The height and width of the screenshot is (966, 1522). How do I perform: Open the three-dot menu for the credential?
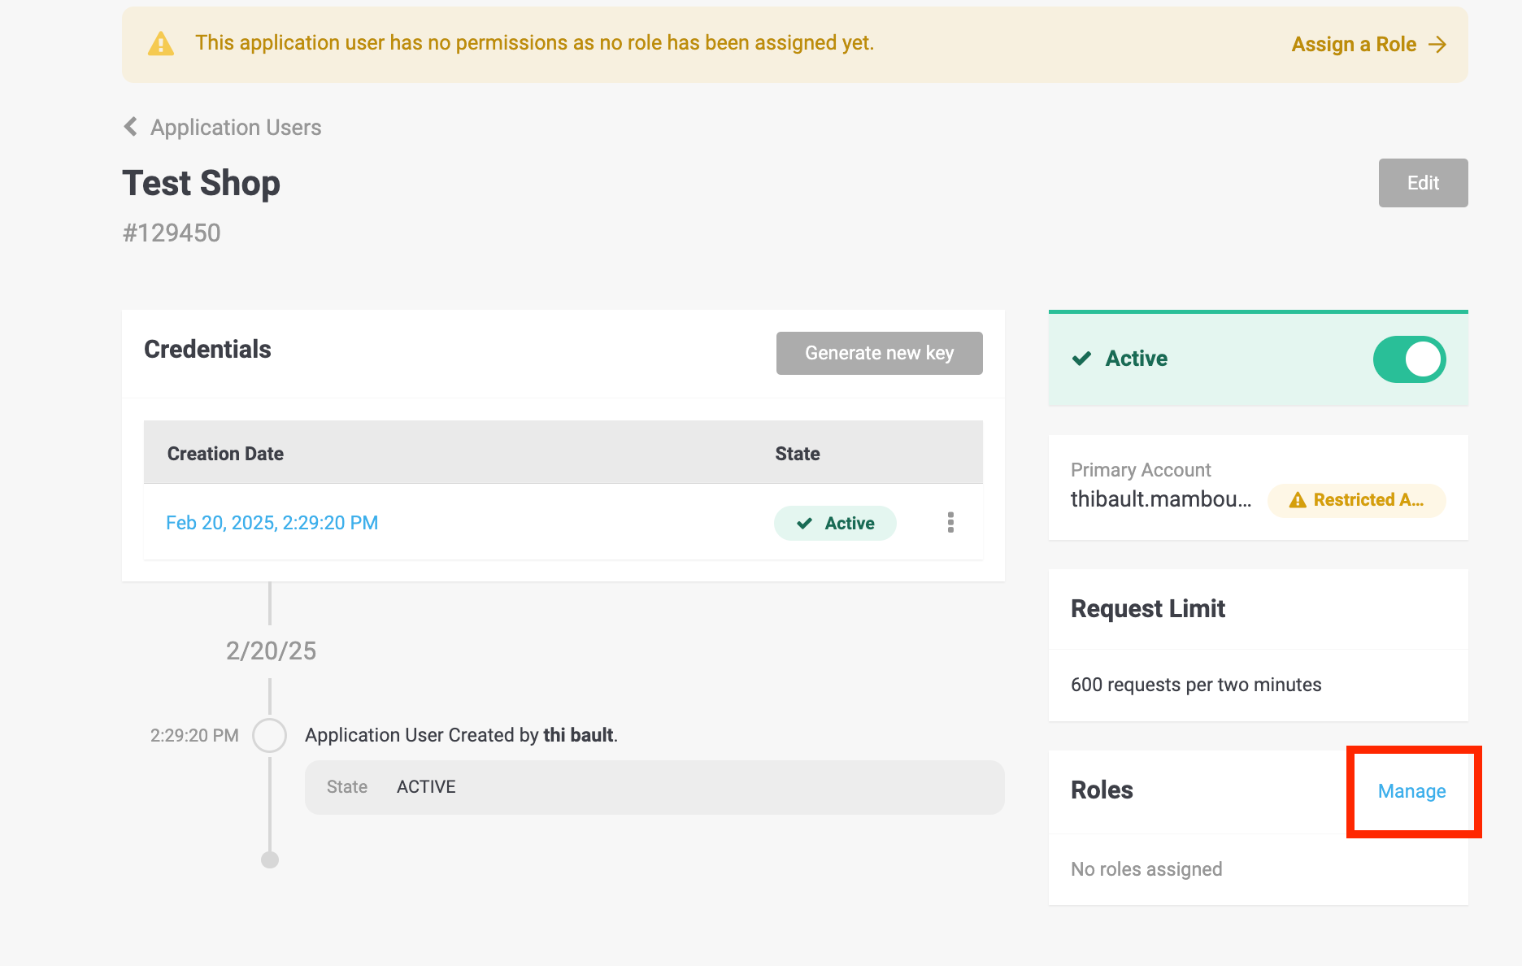click(950, 523)
